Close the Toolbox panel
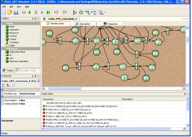Image resolution: width=192 pixels, height=137 pixels. [x=38, y=18]
